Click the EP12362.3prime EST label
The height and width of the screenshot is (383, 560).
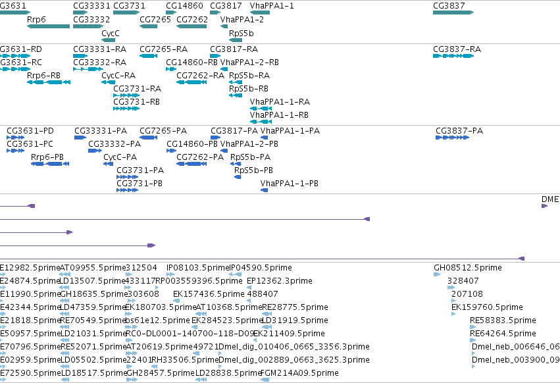[279, 281]
